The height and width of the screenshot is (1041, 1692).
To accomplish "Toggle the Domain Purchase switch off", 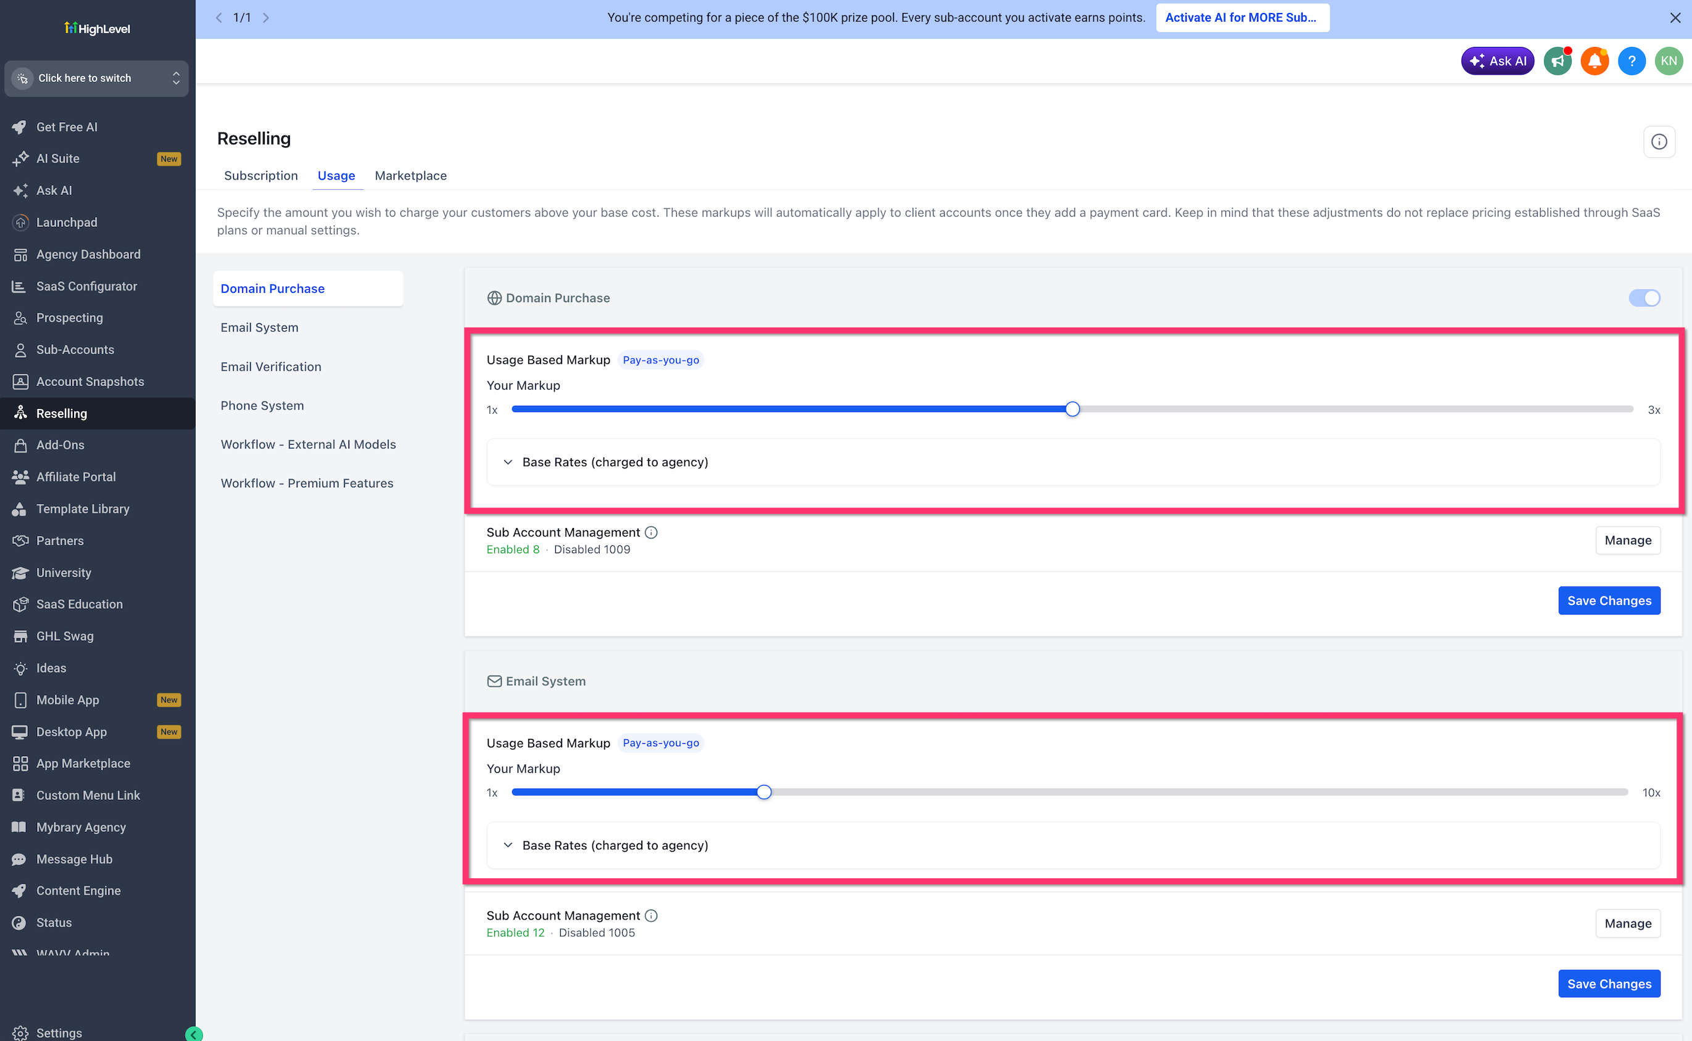I will [1644, 298].
